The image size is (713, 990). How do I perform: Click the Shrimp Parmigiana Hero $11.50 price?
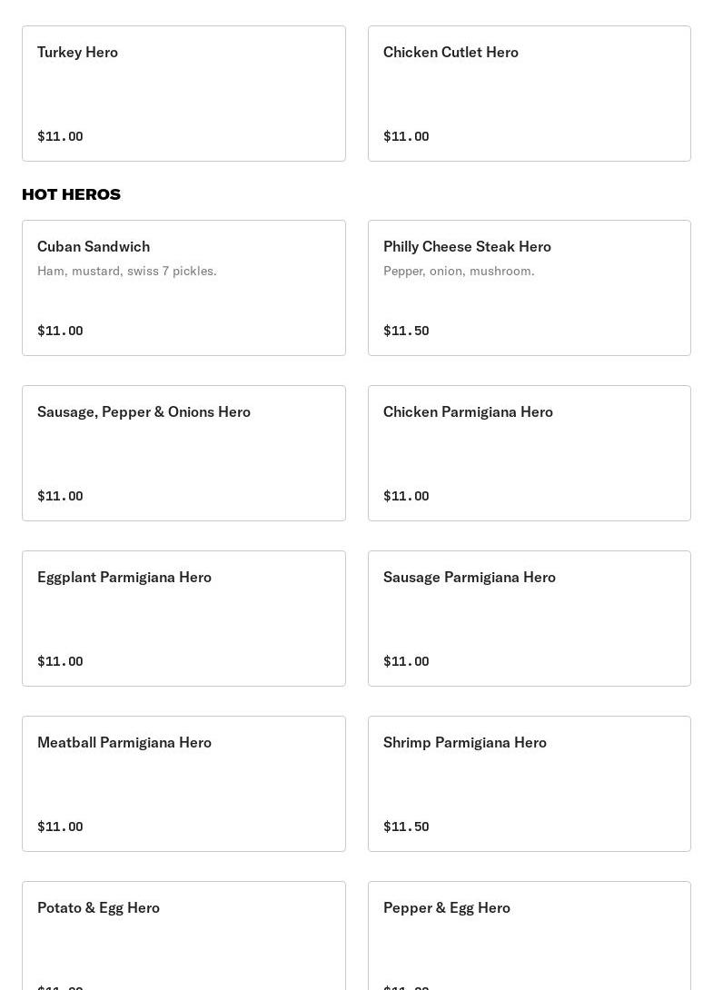(406, 827)
